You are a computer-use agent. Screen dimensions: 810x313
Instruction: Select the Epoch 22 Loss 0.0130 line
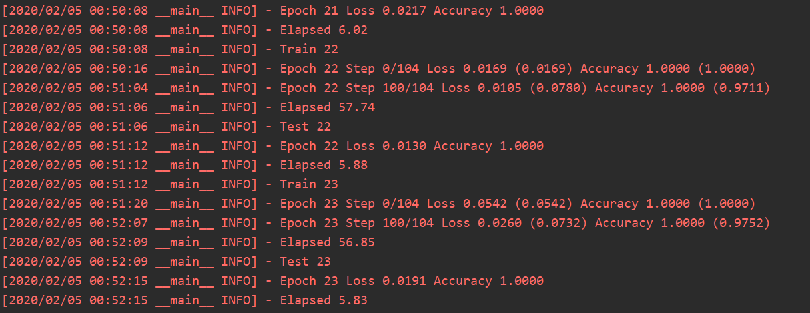coord(411,146)
